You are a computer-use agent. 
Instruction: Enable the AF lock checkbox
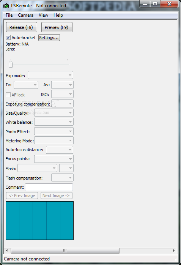[x=8, y=95]
